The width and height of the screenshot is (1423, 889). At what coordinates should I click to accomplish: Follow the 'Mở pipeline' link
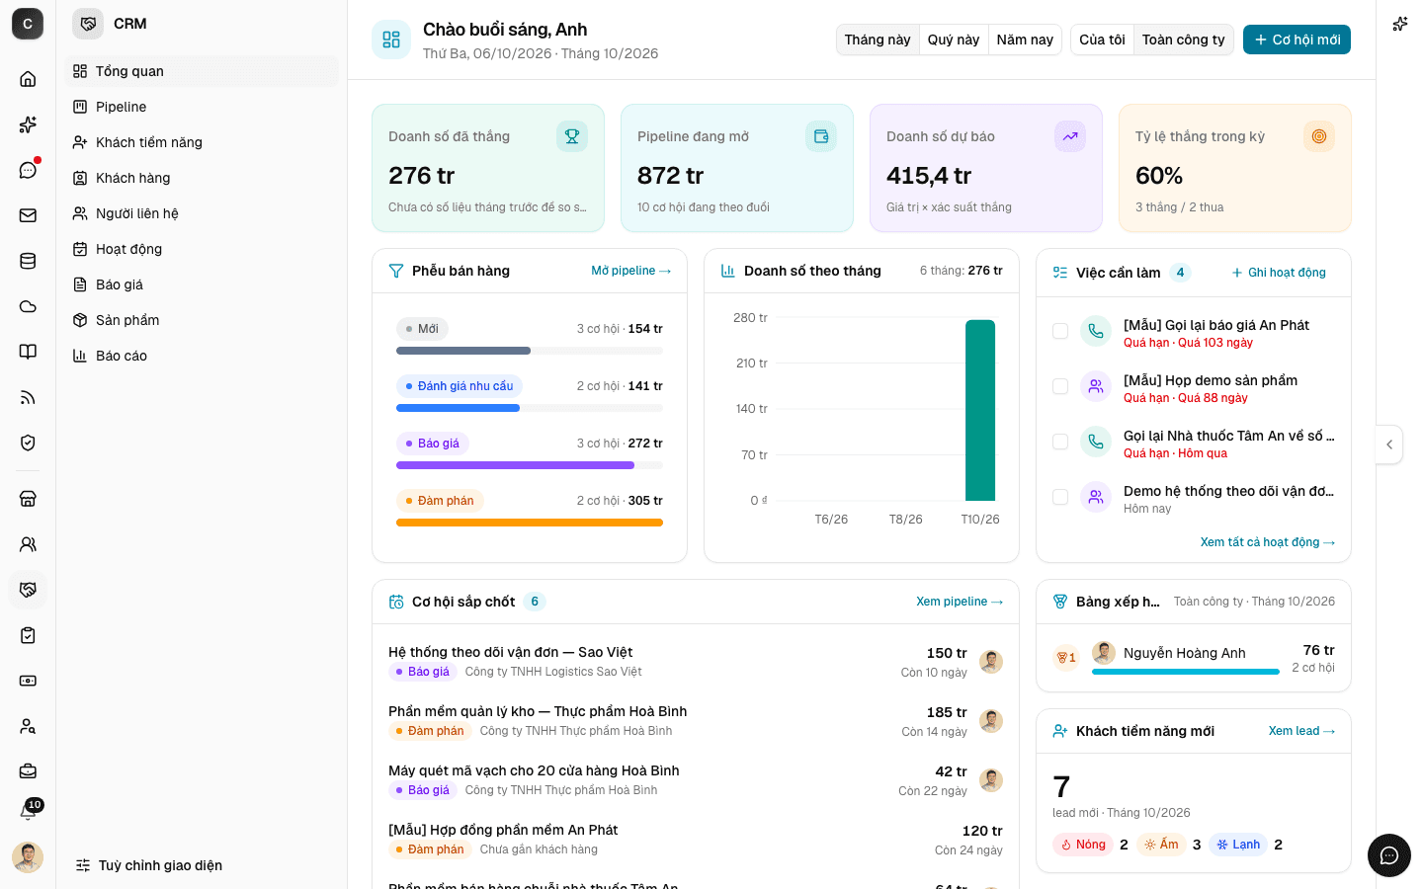[x=631, y=271]
